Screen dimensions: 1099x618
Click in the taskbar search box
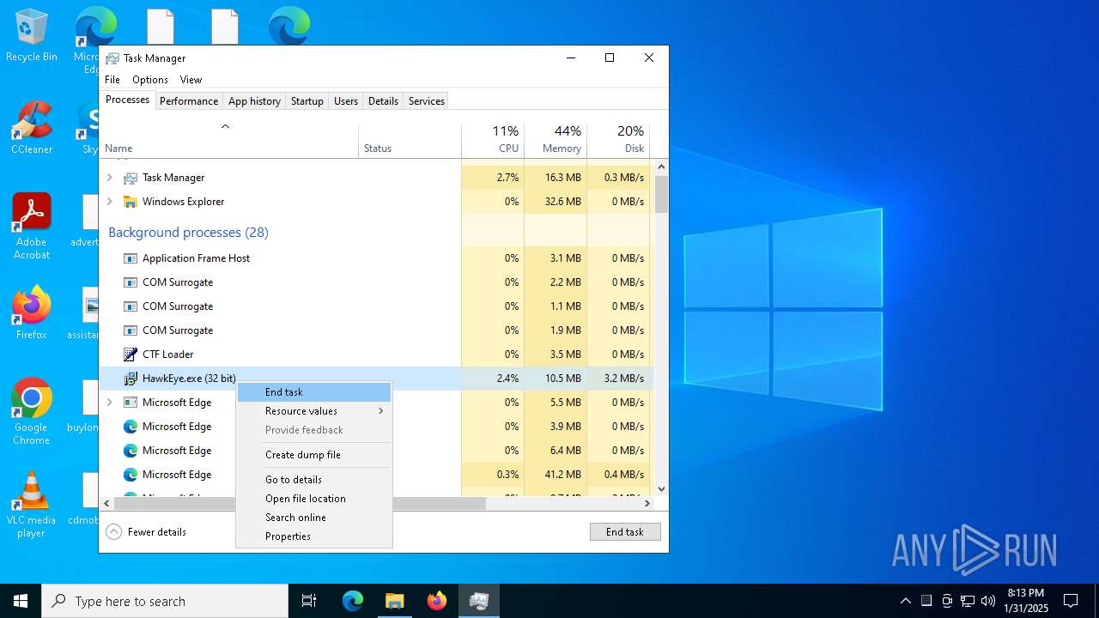165,601
